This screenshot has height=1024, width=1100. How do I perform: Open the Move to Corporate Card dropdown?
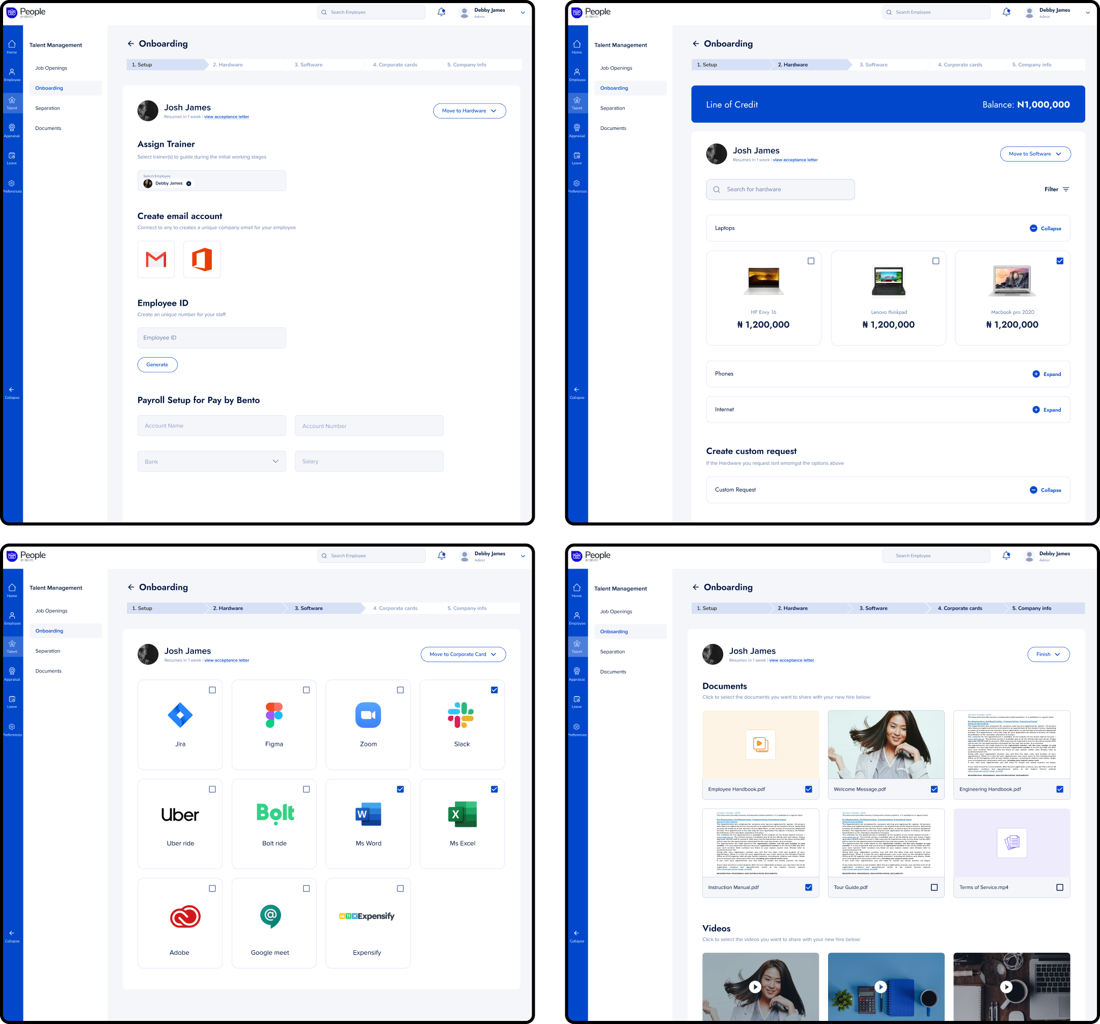click(463, 654)
